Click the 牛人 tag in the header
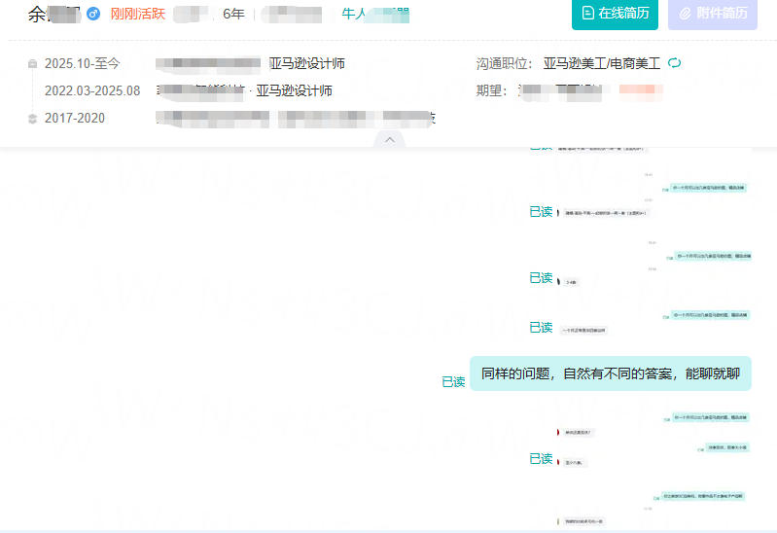The height and width of the screenshot is (533, 777). pos(353,14)
